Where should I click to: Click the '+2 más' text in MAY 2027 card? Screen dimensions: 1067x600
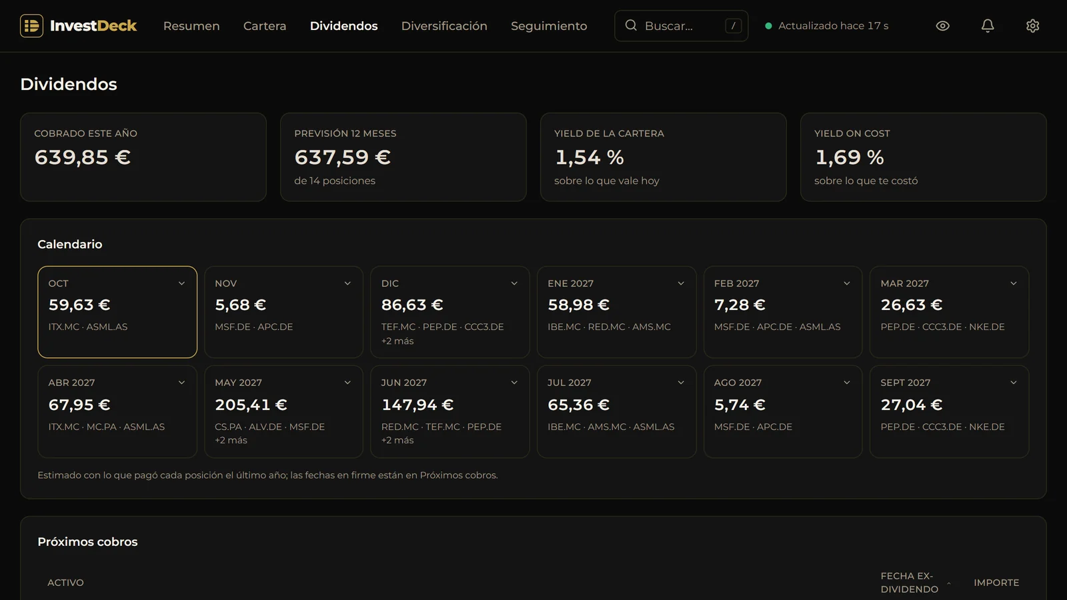[231, 441]
